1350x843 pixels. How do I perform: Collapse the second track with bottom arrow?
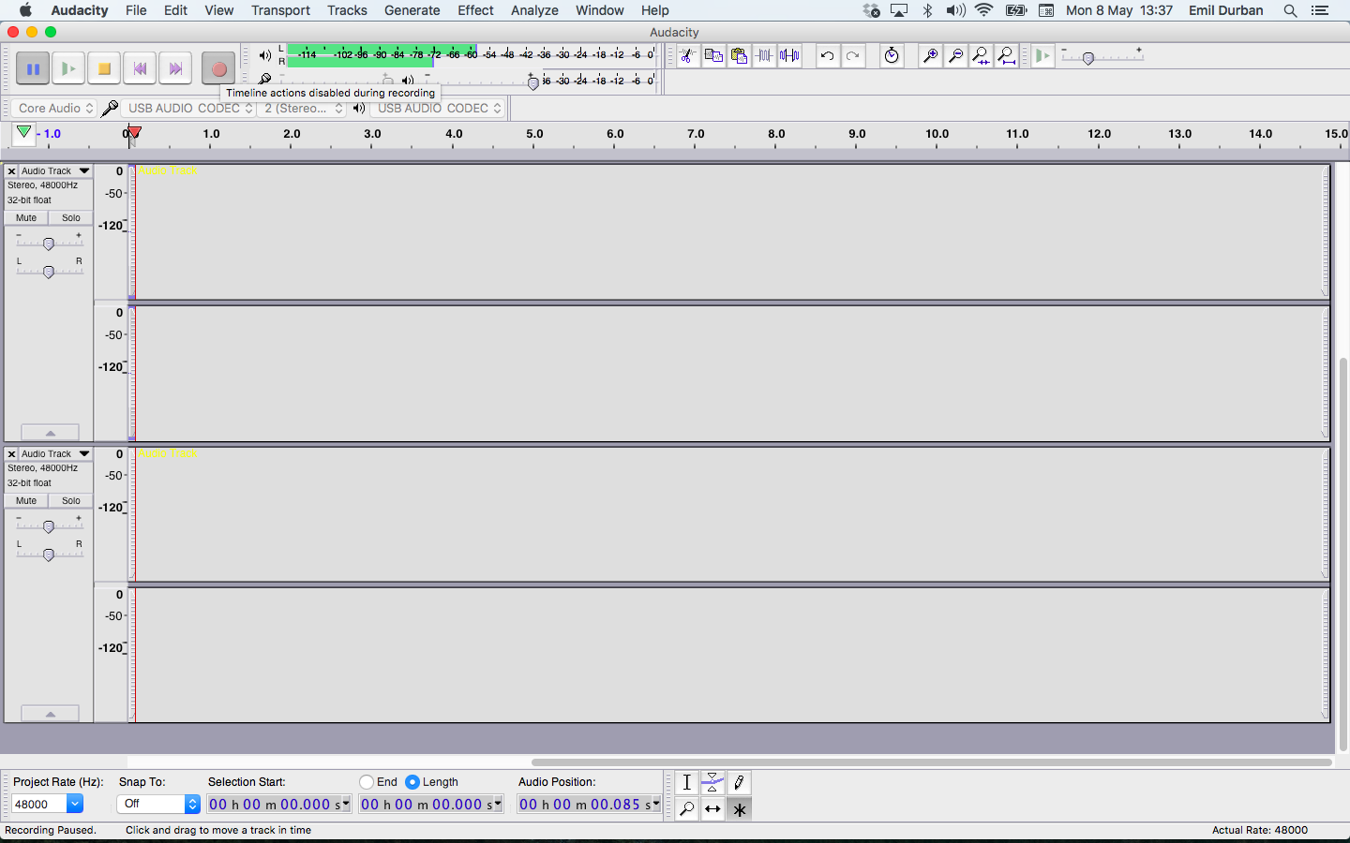50,714
